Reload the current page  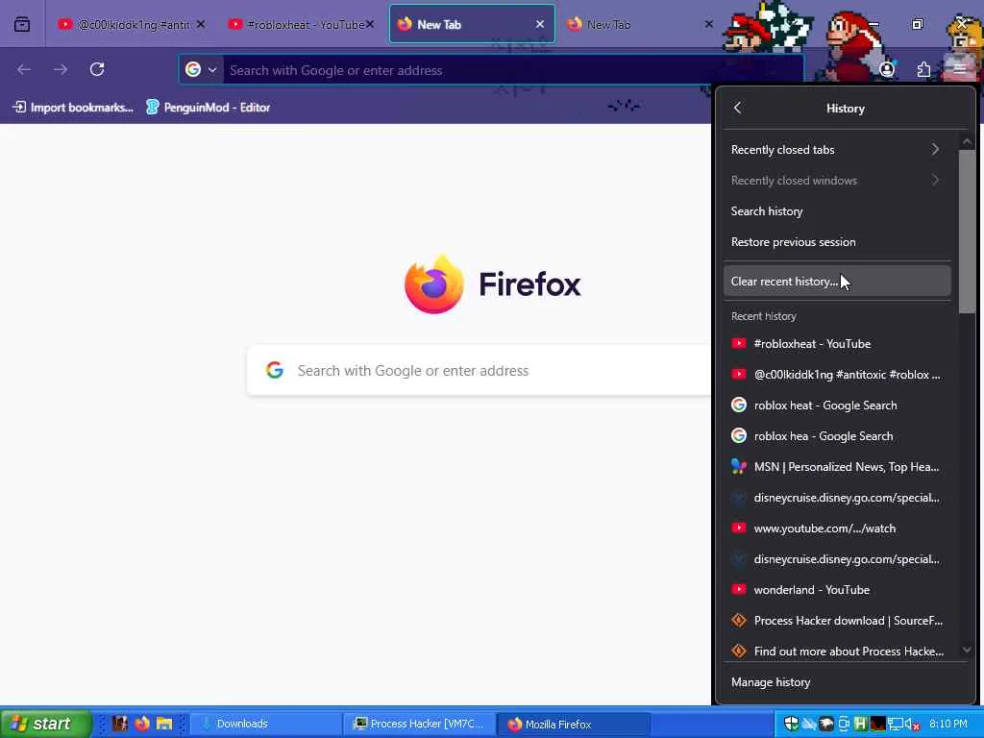click(97, 69)
